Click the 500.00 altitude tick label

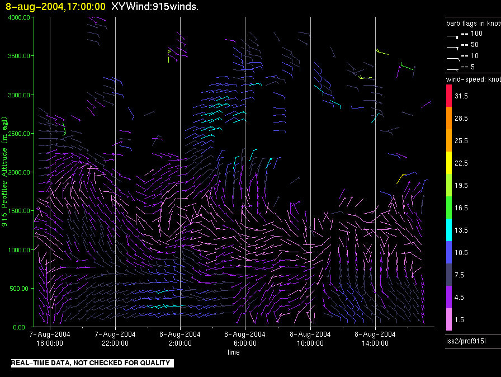[x=19, y=289]
